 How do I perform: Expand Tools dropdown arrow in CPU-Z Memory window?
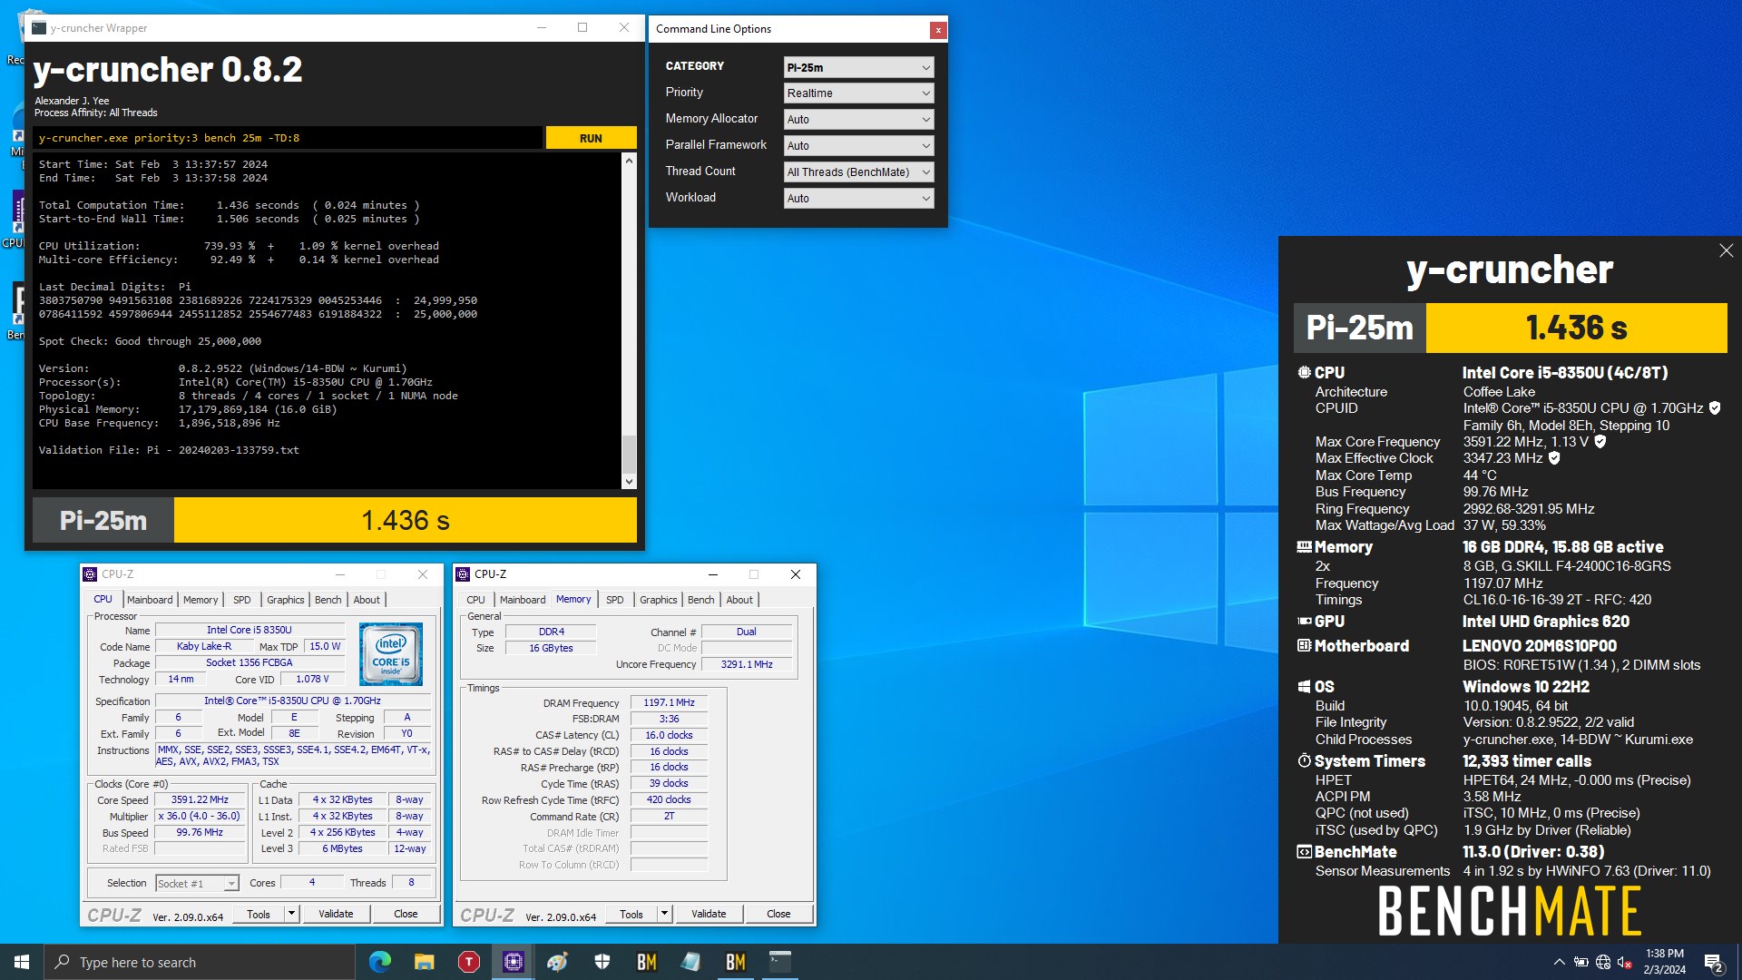click(665, 914)
